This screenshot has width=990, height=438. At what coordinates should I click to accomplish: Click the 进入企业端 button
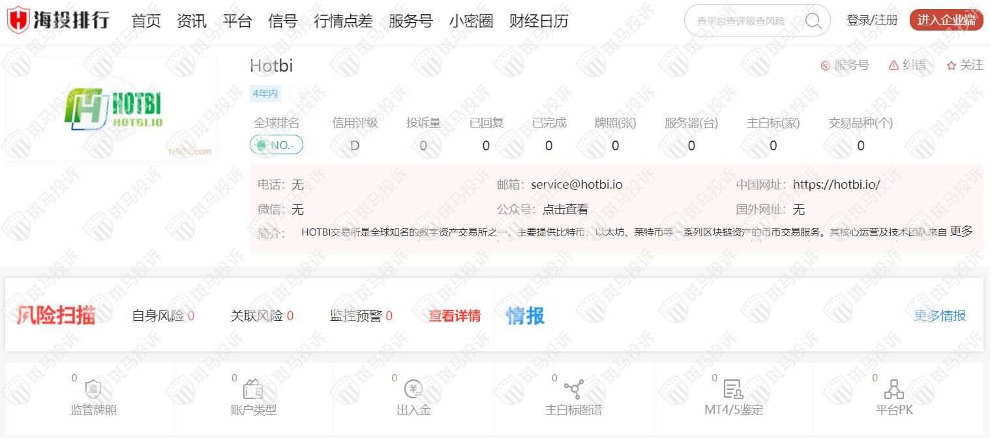pyautogui.click(x=946, y=20)
